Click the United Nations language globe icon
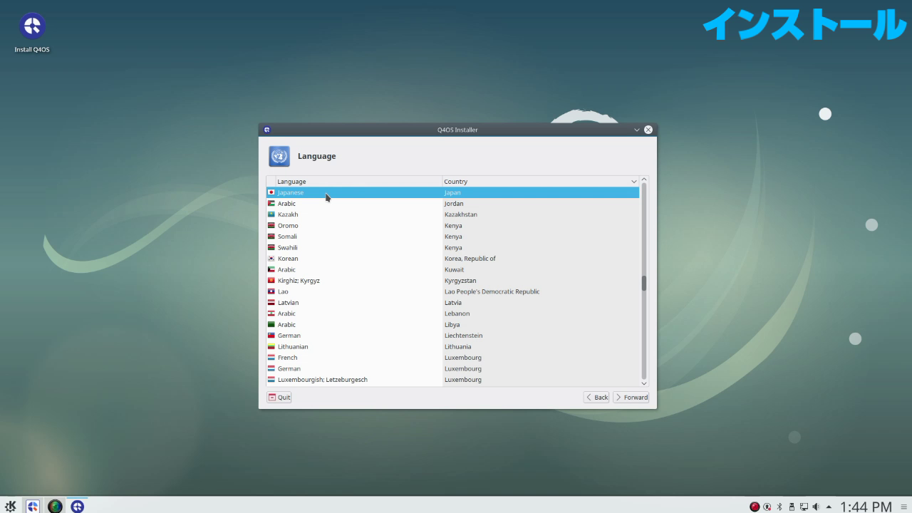This screenshot has width=912, height=513. 279,156
